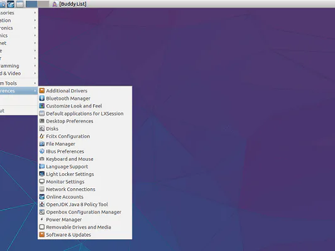This screenshot has height=251, width=335.
Task: Expand the Graphics submenu arrow
Action: [x=35, y=35]
